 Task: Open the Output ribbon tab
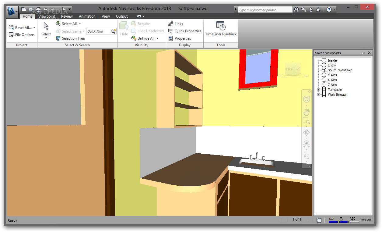tap(122, 16)
